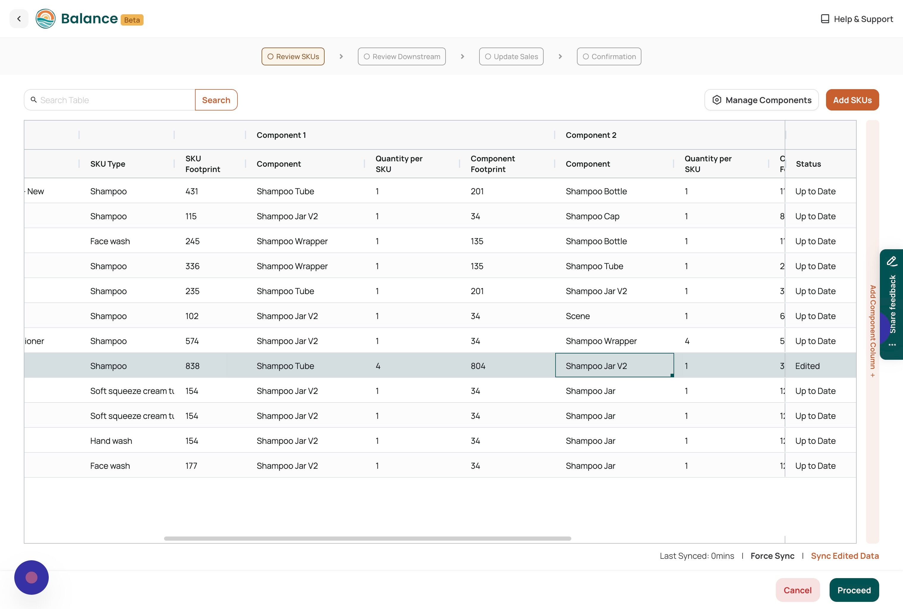Viewport: 903px width, 609px height.
Task: Click SKU footprint cell 245
Action: [192, 241]
